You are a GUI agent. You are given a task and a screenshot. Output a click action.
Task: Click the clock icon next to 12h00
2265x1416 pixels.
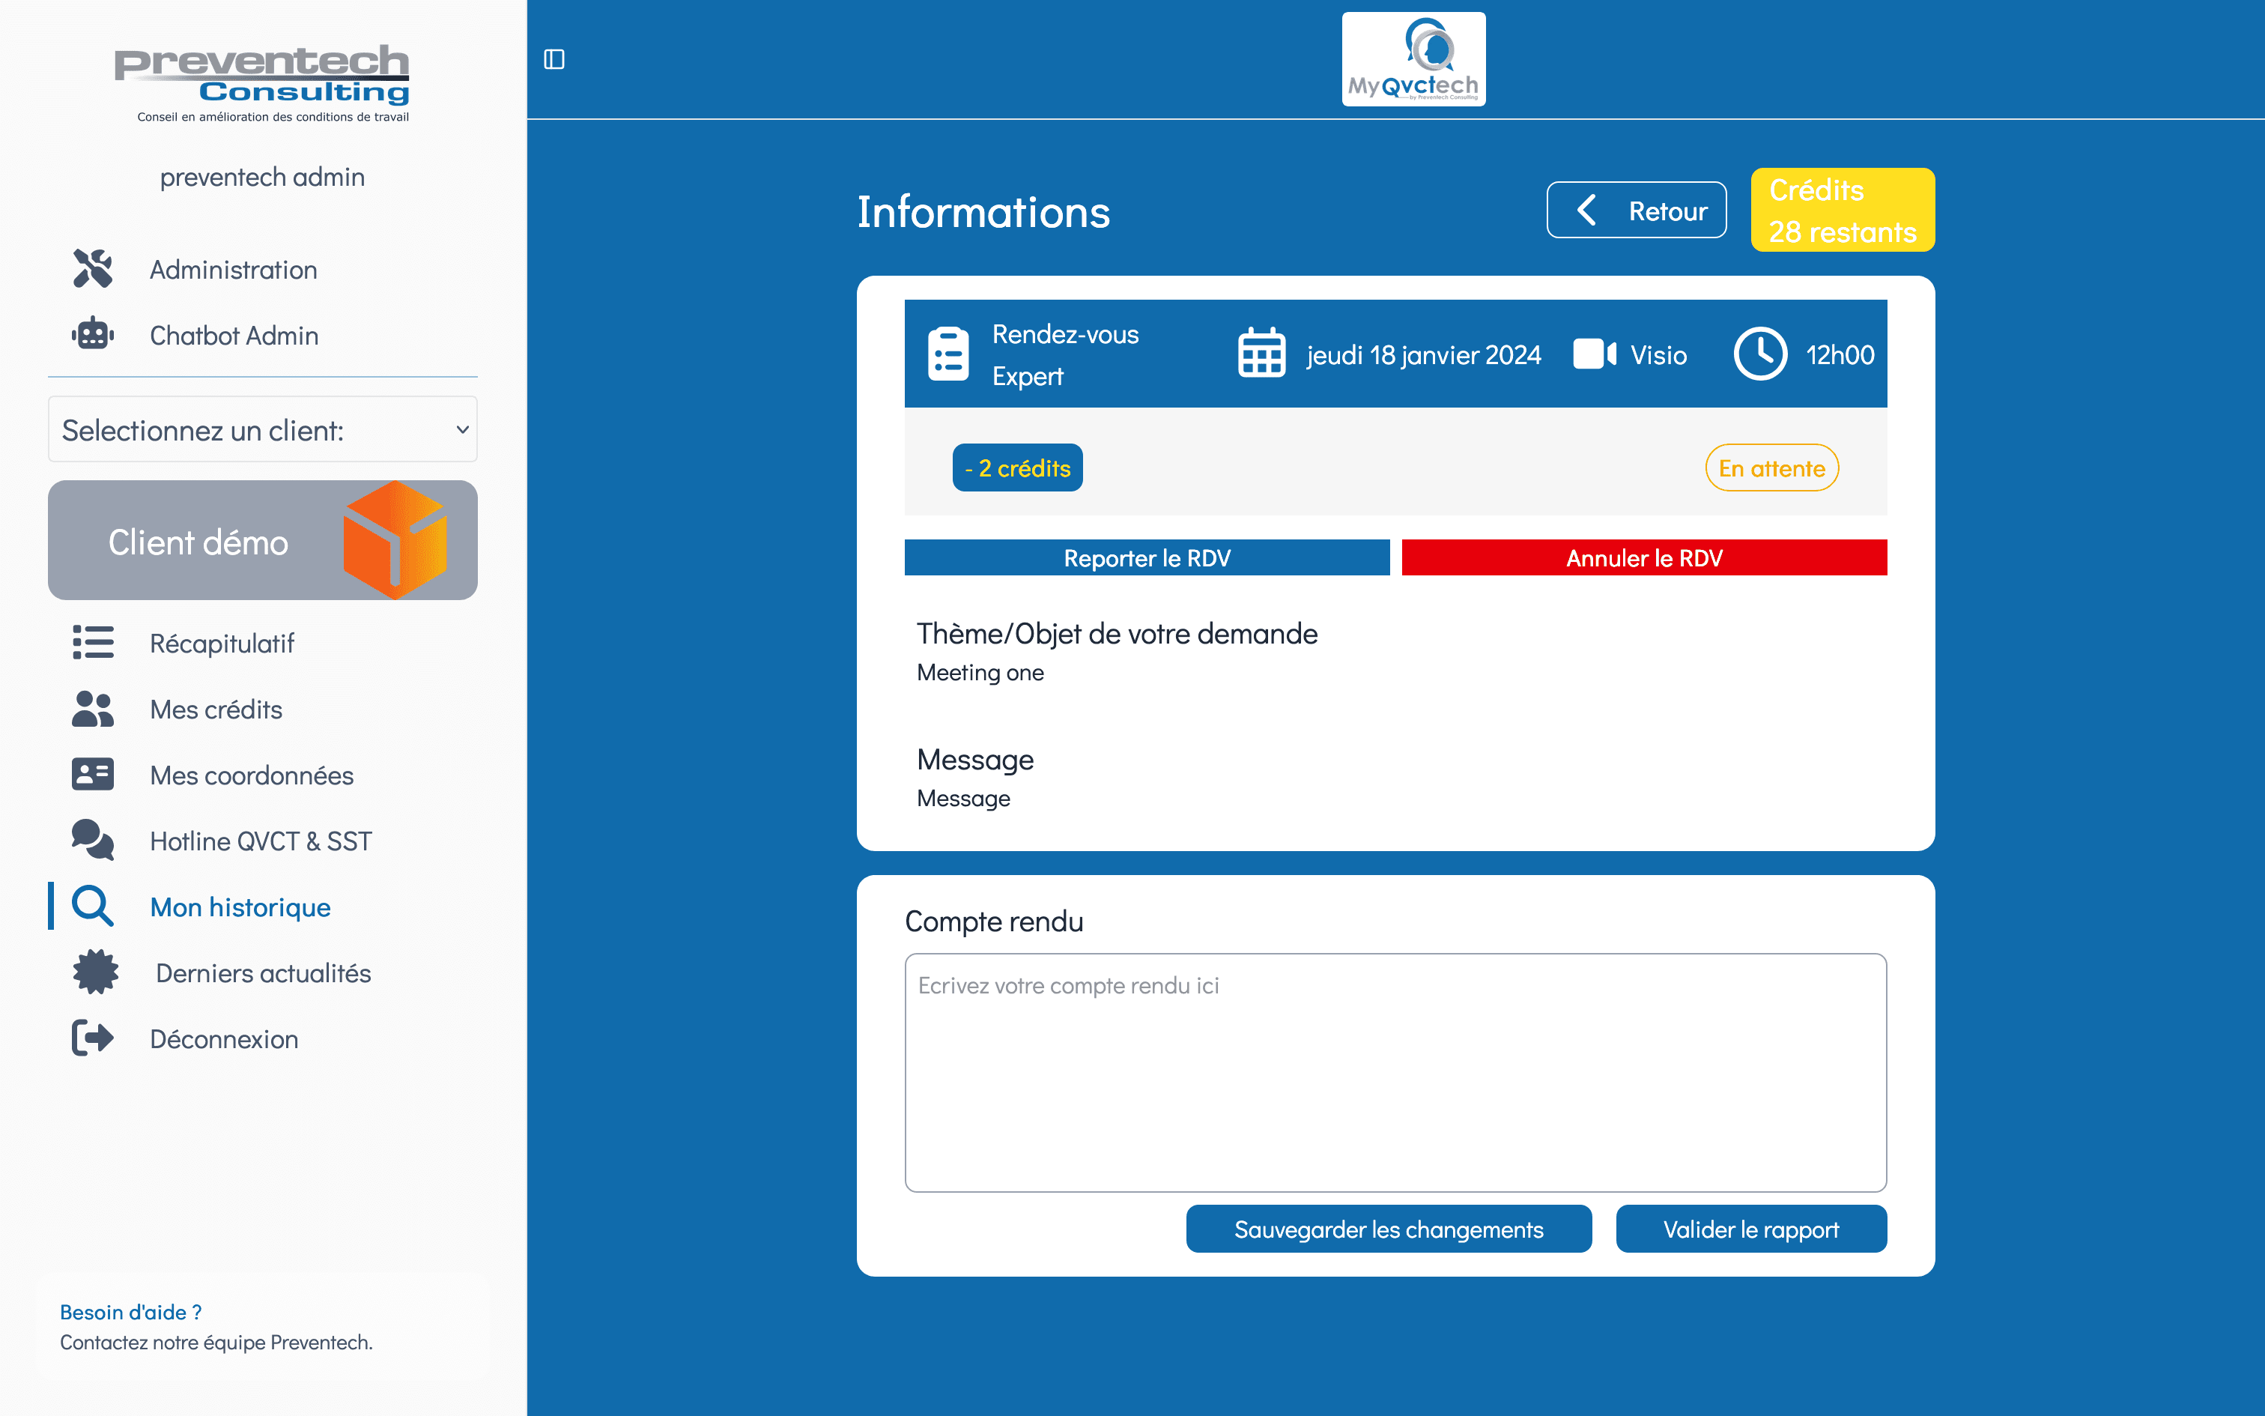pyautogui.click(x=1759, y=354)
